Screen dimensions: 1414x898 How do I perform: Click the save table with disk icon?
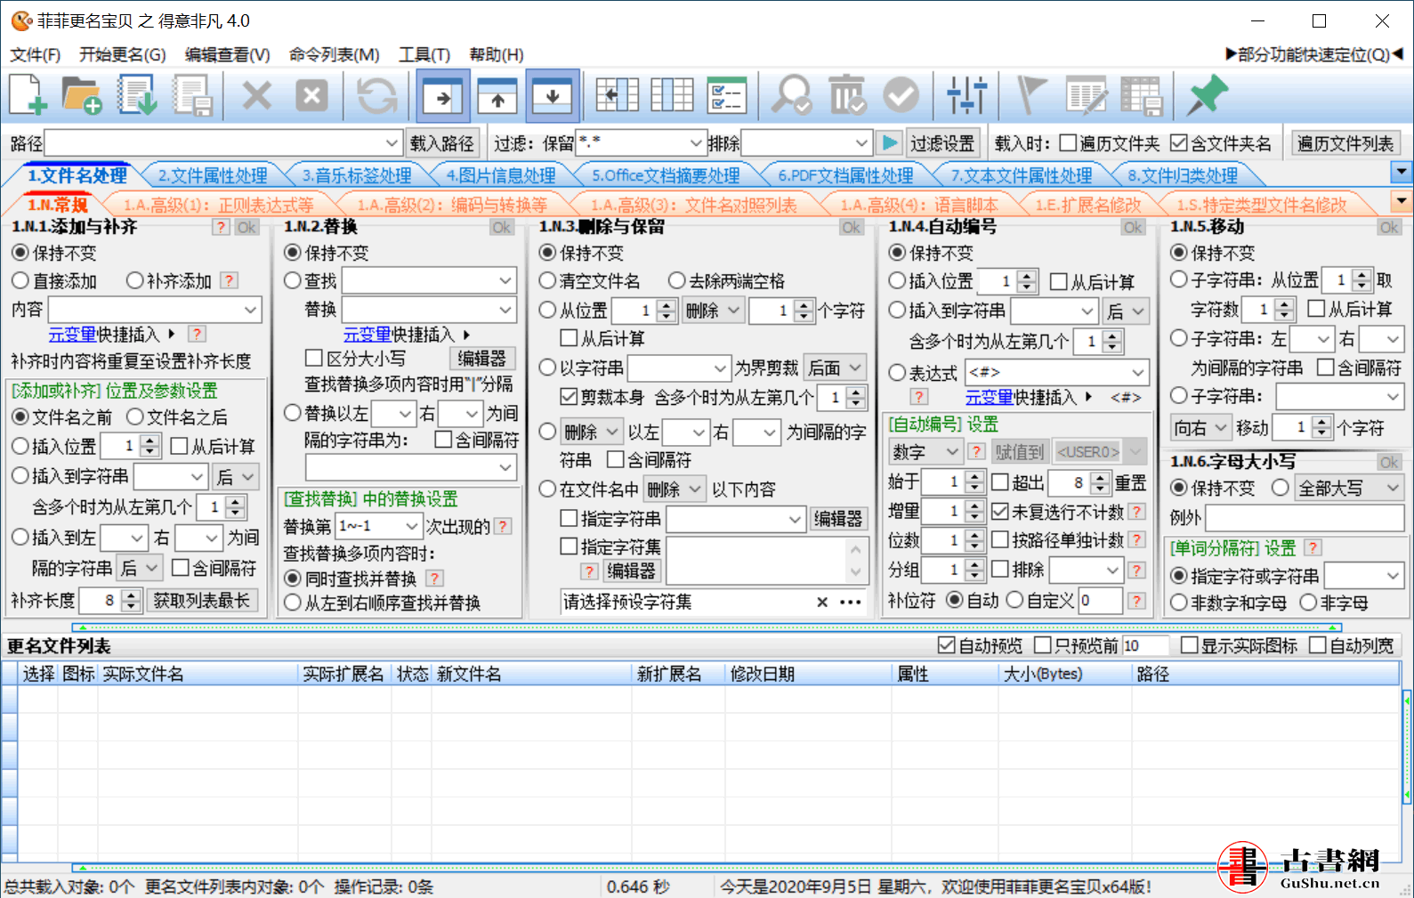pos(1142,95)
